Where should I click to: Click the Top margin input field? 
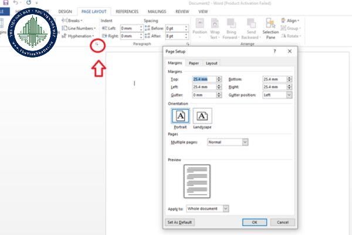(204, 79)
